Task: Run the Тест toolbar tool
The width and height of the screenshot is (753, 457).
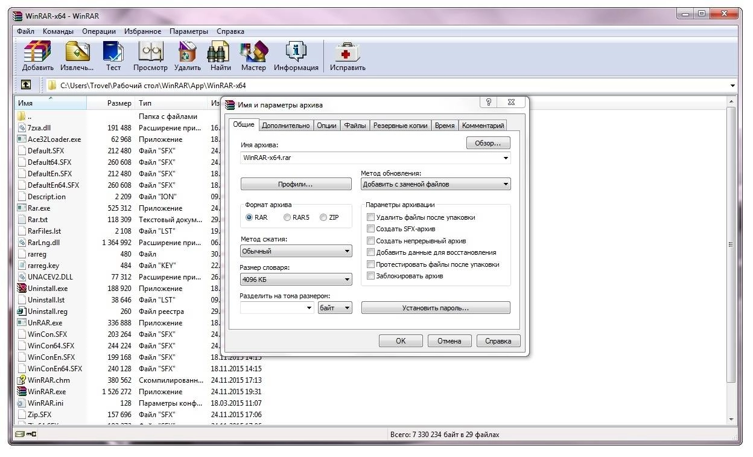Action: pyautogui.click(x=113, y=52)
